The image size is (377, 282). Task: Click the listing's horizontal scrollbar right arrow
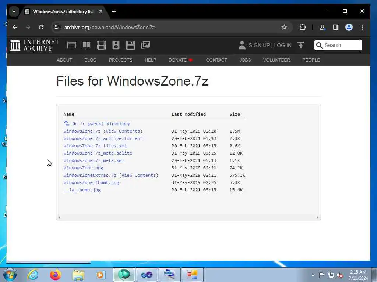click(x=317, y=217)
